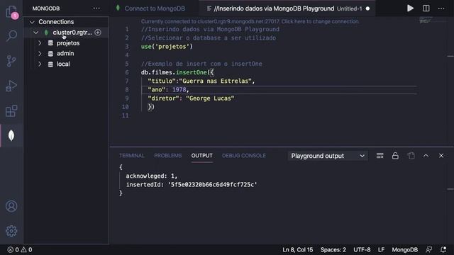454x255 pixels.
Task: Switch to the DEBUG CONSOLE tab
Action: pyautogui.click(x=244, y=156)
